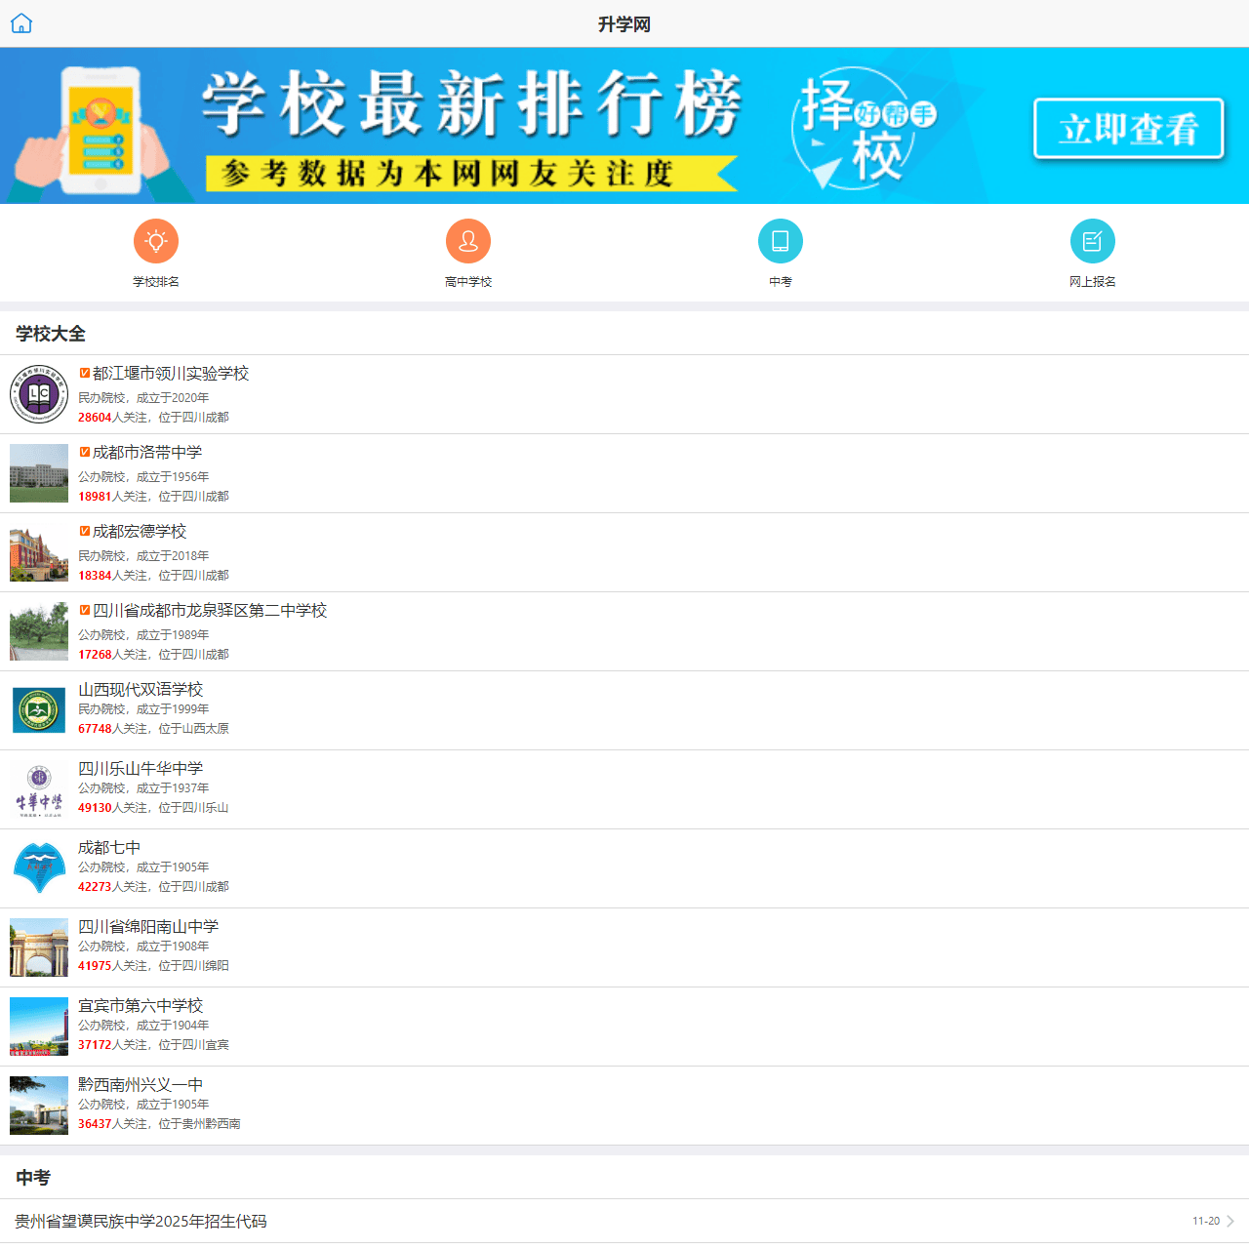Click the orange badge beside 成都宏德学校

85,531
